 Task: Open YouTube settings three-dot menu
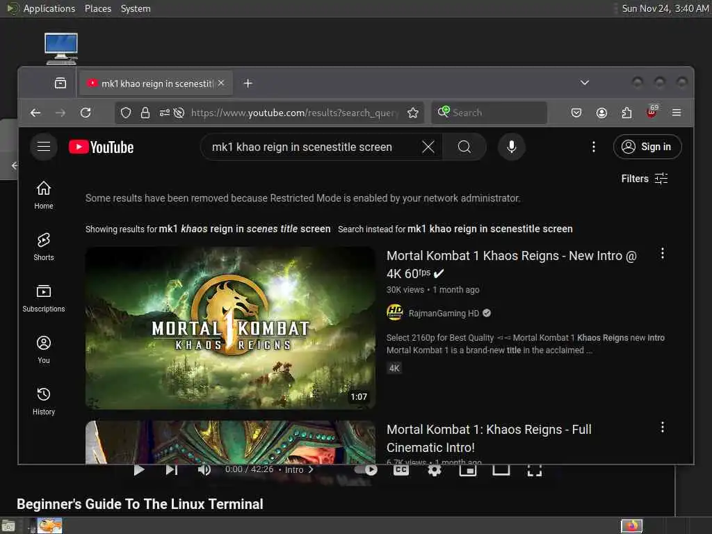(x=593, y=147)
